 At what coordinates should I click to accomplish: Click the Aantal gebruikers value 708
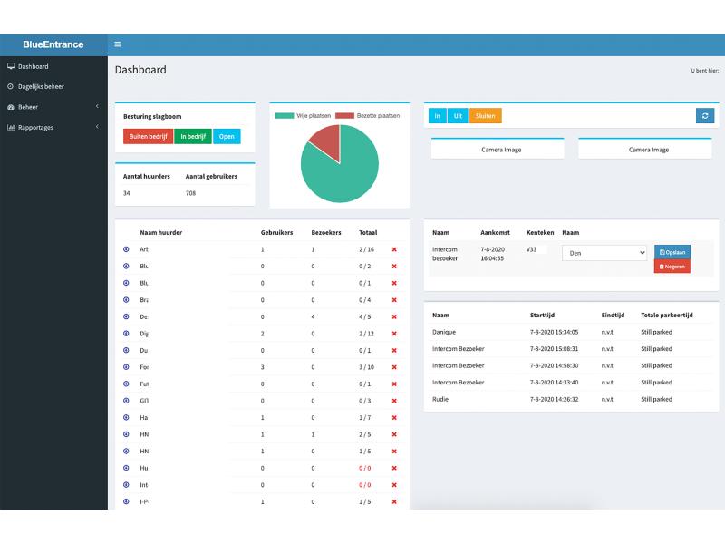pyautogui.click(x=190, y=193)
